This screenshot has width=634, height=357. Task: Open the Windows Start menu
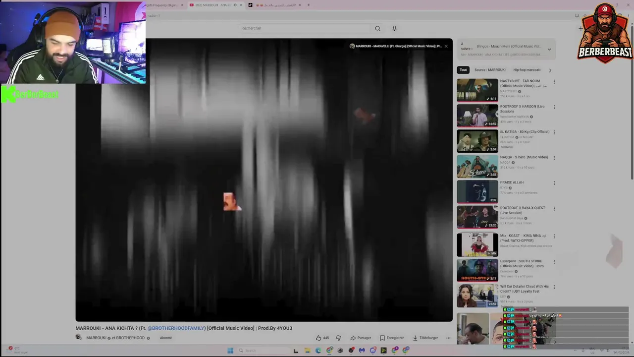tap(230, 351)
